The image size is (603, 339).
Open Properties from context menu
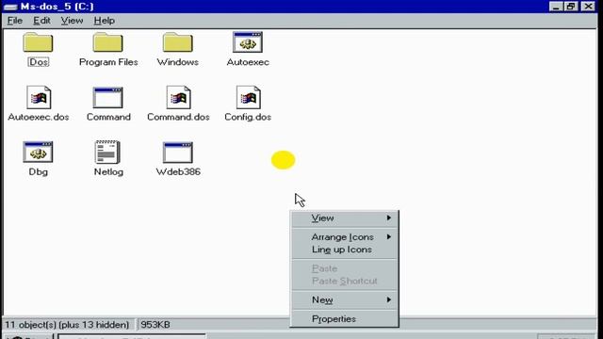(x=344, y=319)
